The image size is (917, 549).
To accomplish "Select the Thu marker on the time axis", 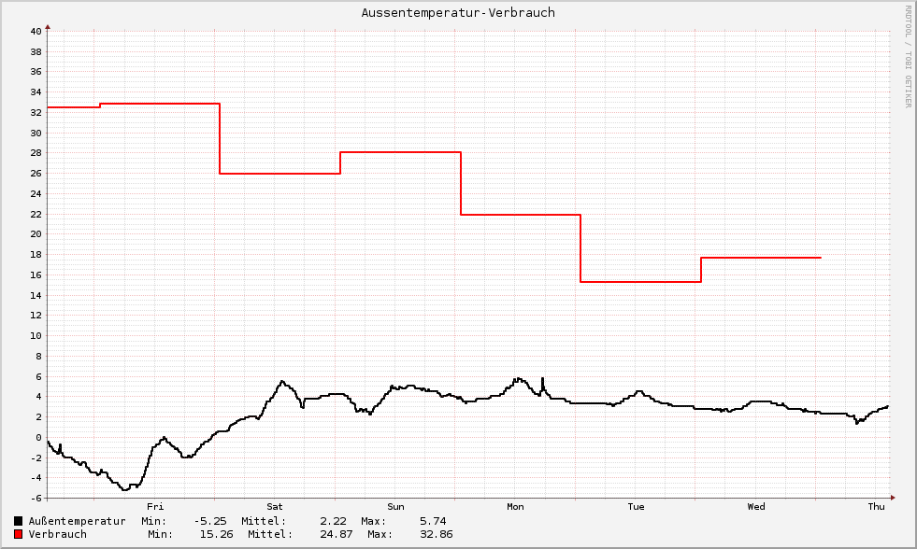I will 876,507.
